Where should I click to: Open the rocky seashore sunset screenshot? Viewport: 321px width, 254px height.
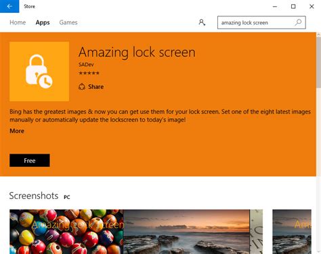[x=186, y=232]
